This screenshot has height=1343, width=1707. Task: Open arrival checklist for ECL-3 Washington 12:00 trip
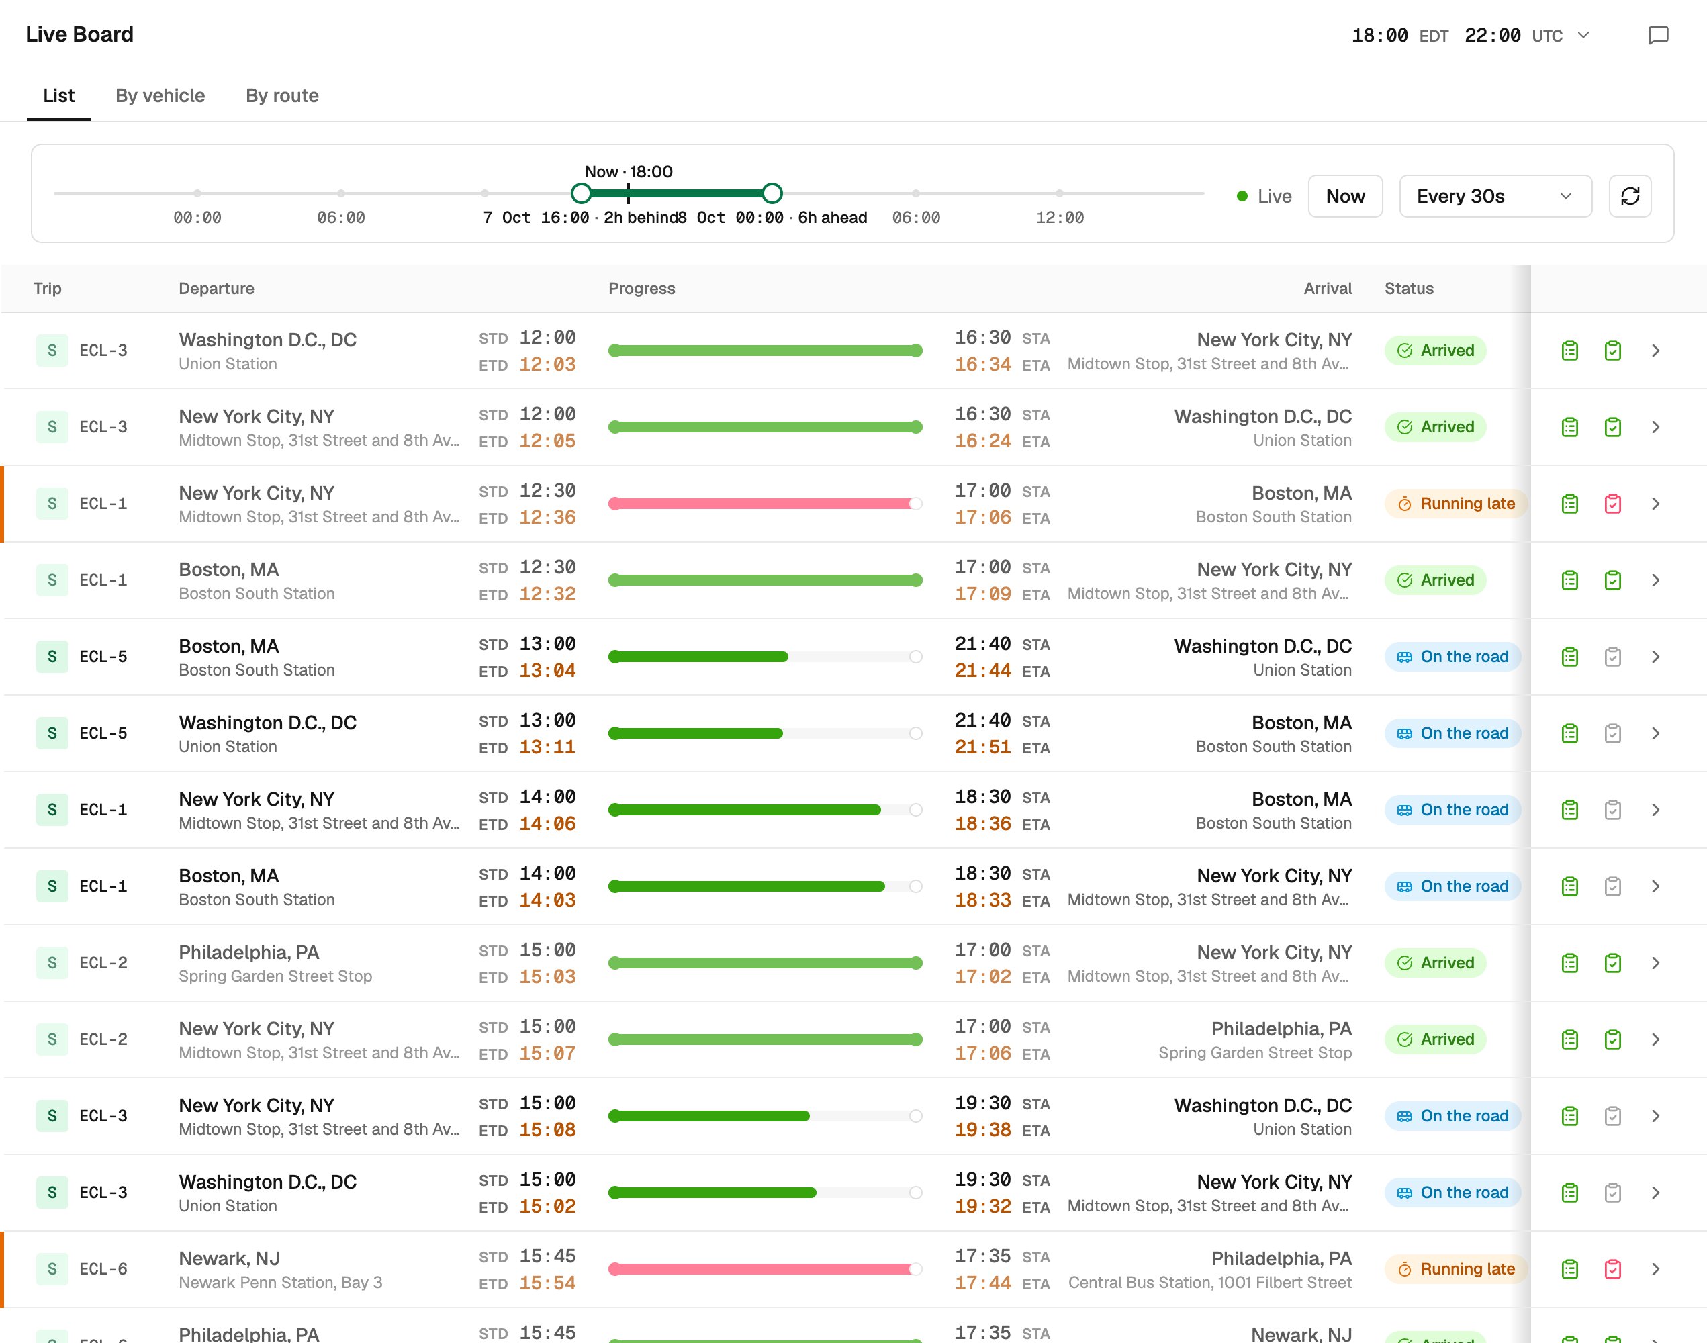tap(1612, 351)
